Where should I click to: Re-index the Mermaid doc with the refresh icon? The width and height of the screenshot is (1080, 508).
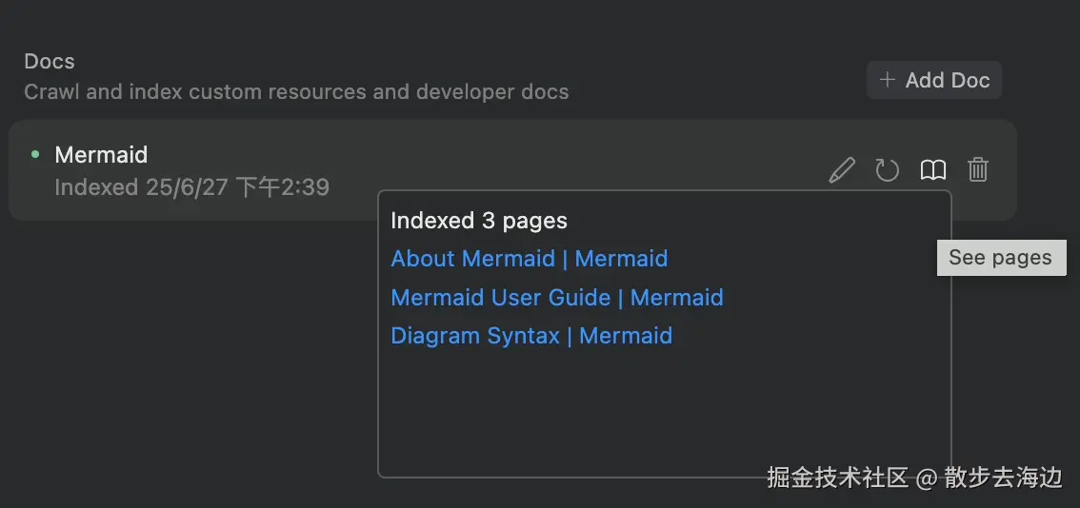click(888, 170)
